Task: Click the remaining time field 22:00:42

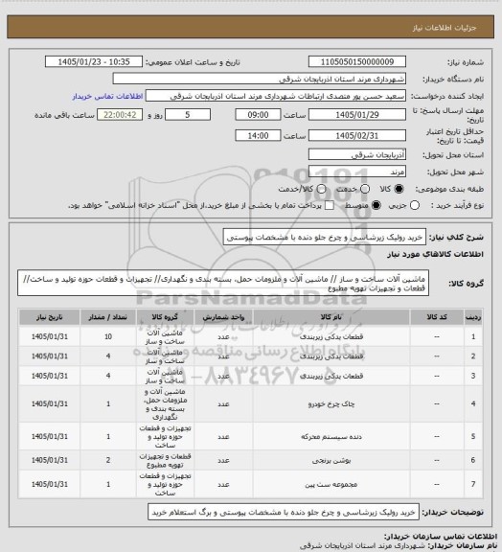Action: pyautogui.click(x=120, y=115)
